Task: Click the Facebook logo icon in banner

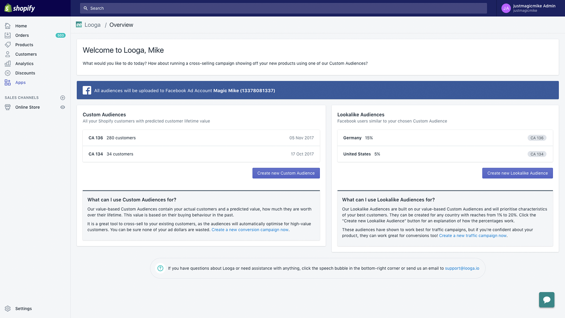Action: (87, 90)
